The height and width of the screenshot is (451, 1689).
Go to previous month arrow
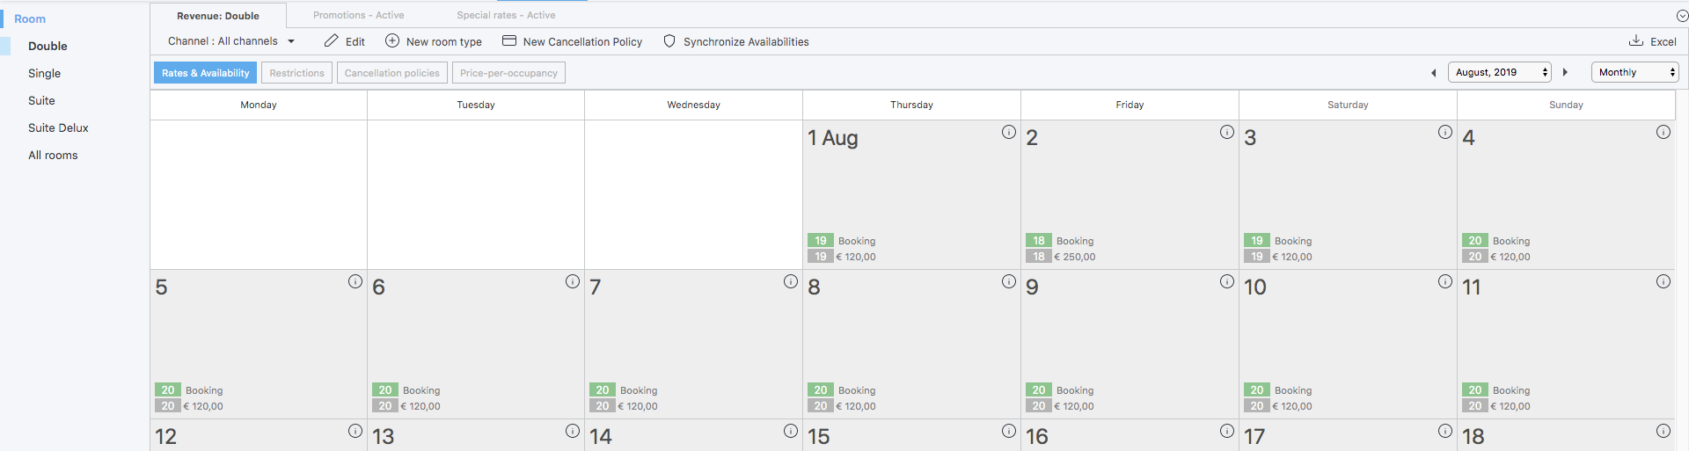[1433, 72]
